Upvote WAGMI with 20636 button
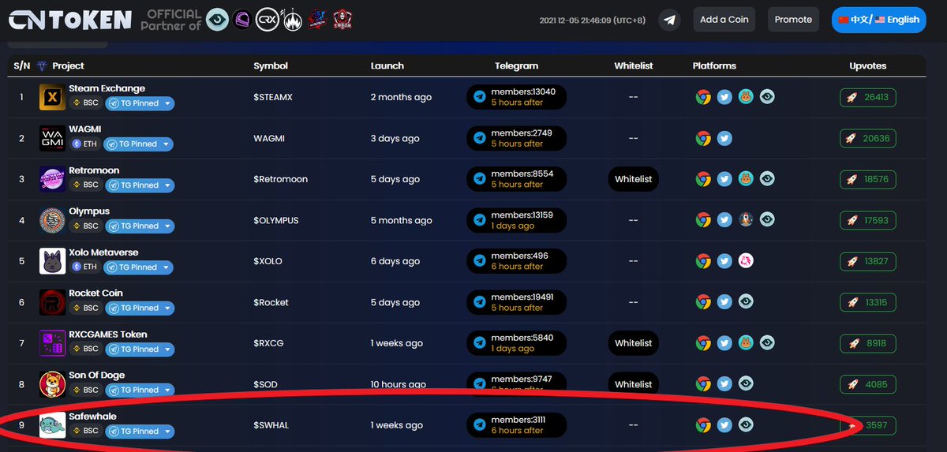 click(868, 139)
